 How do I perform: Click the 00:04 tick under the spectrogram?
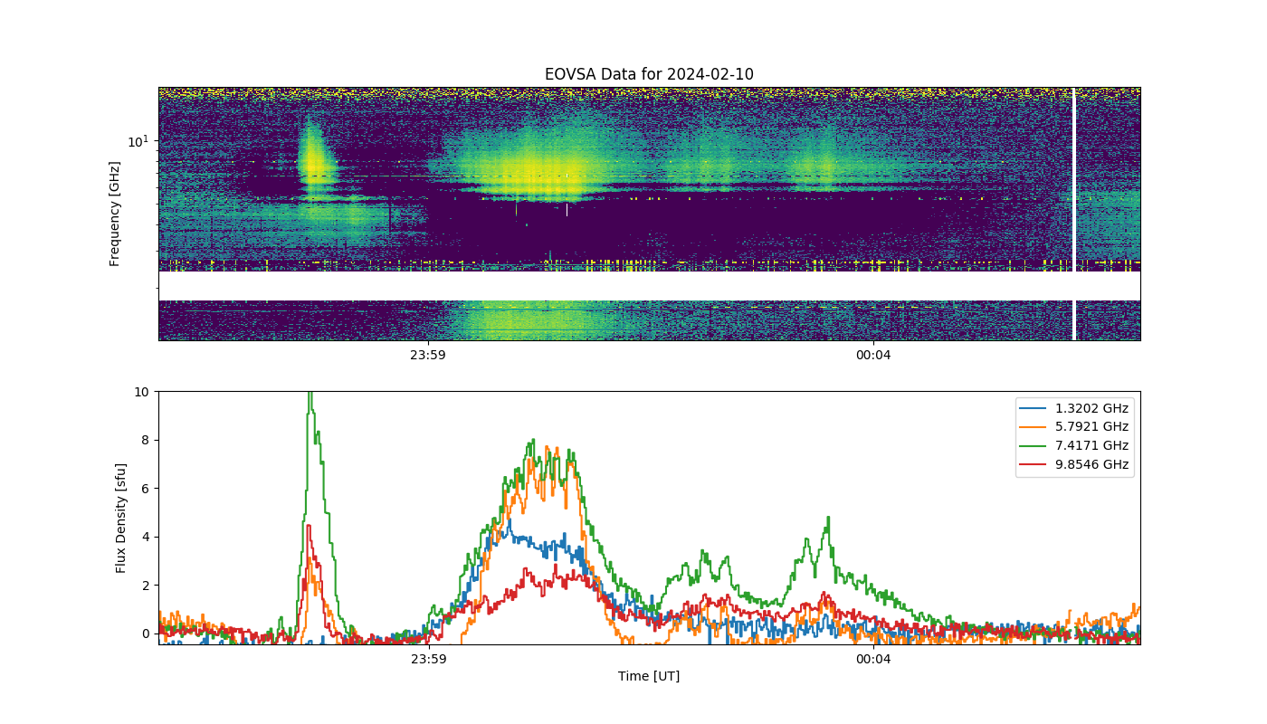click(x=873, y=355)
